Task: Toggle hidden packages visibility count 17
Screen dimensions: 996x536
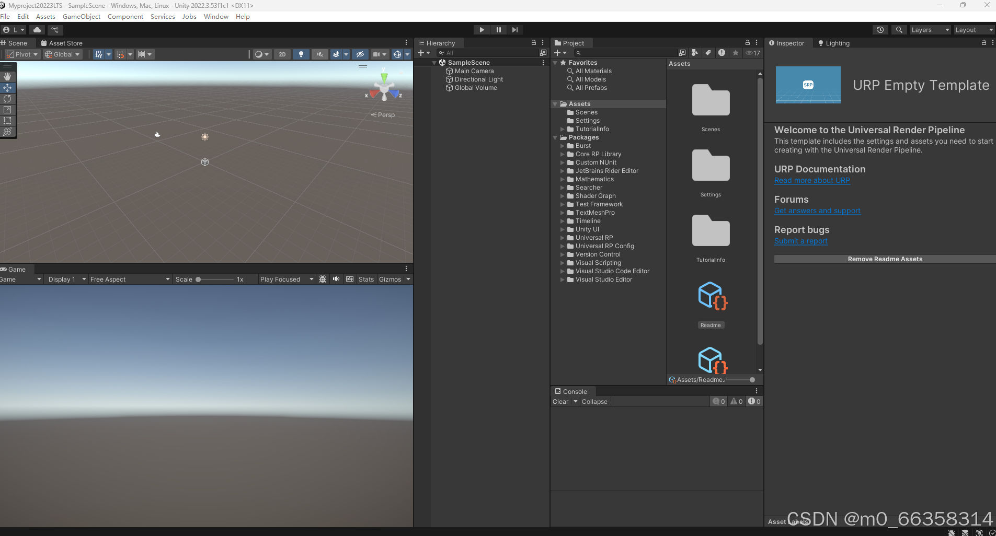Action: 753,53
